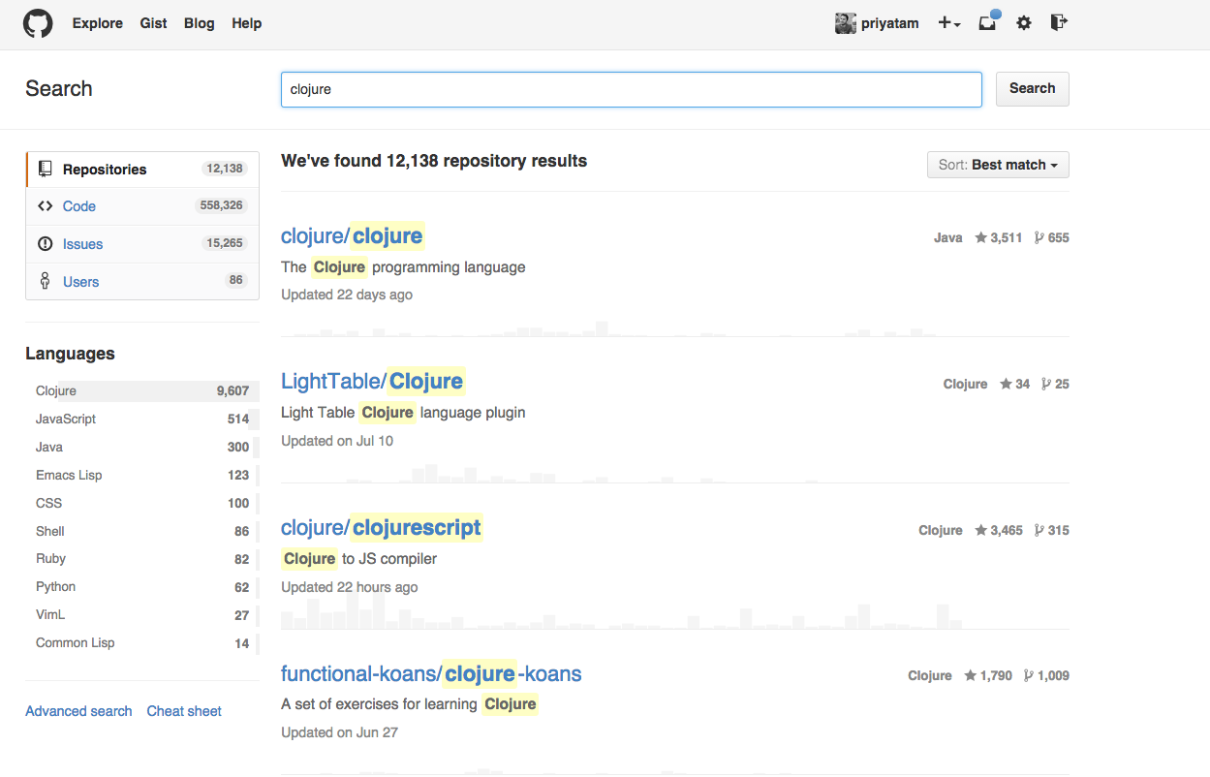Open clojure/clojurescript repository link
This screenshot has height=777, width=1210.
point(382,528)
